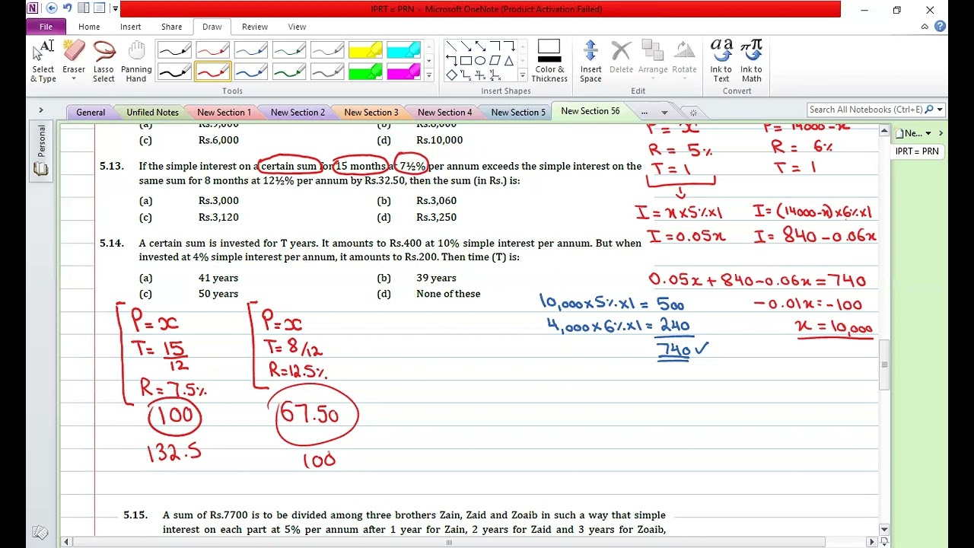Insert a single arrow line shape
Viewport: 974px width, 548px height.
(466, 46)
